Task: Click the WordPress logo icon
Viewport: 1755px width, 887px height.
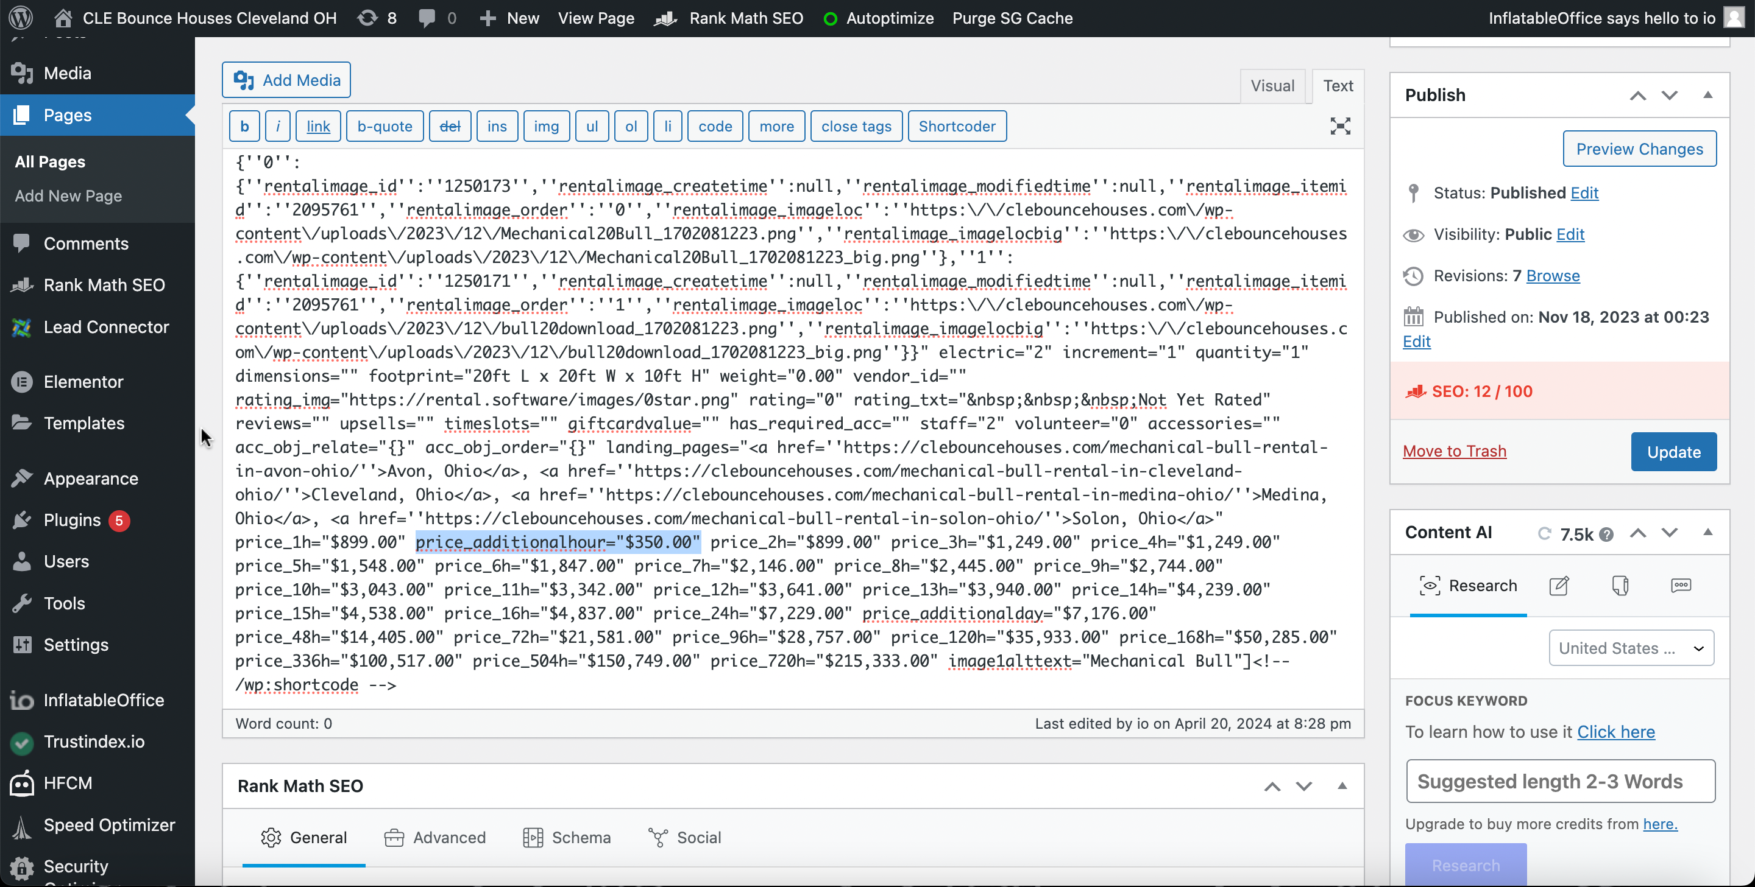Action: (21, 18)
